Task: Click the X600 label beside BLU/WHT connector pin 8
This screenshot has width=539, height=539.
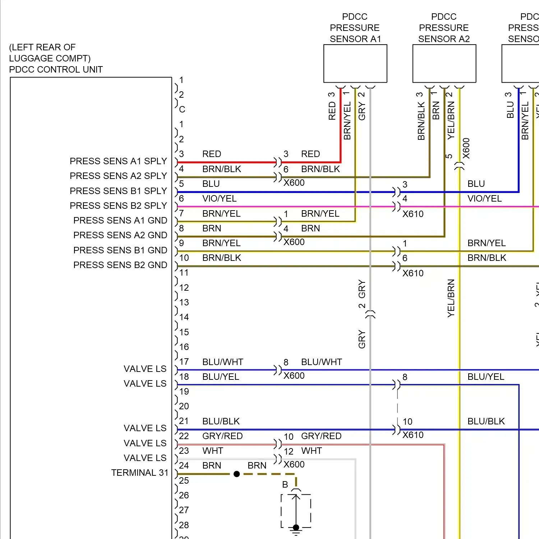Action: pyautogui.click(x=294, y=376)
